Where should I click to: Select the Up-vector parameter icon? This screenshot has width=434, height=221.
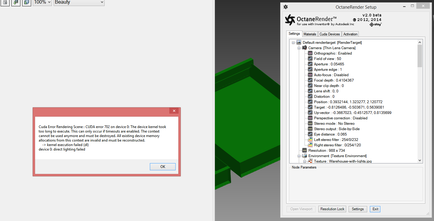click(310, 113)
